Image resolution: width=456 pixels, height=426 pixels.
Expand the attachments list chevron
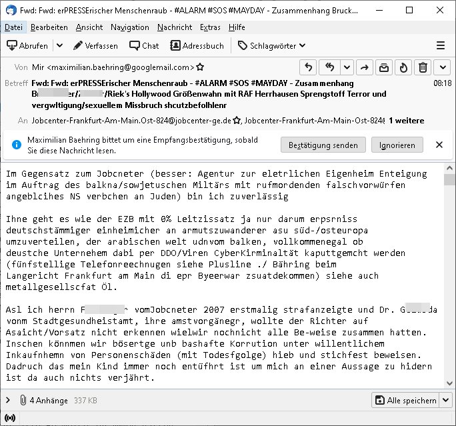[x=8, y=400]
